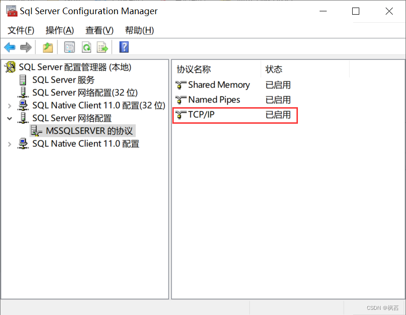This screenshot has height=315, width=406.
Task: Close the Sql Server Configuration Manager window
Action: 389,11
